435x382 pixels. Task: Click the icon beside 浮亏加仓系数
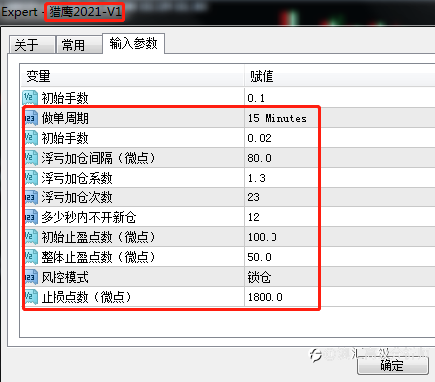coord(30,178)
